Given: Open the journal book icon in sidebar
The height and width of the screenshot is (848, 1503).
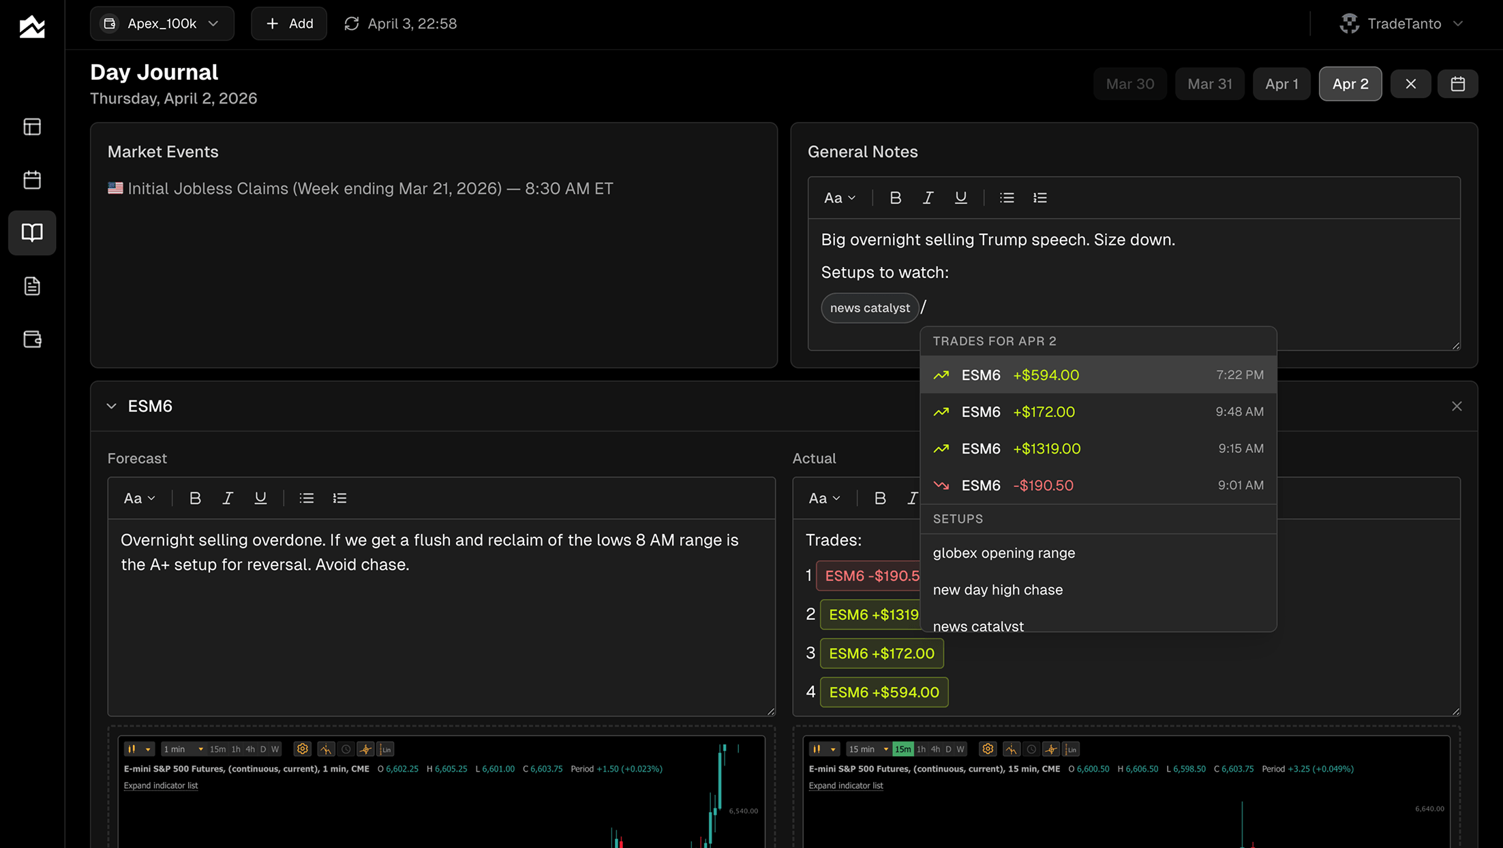Looking at the screenshot, I should [32, 233].
